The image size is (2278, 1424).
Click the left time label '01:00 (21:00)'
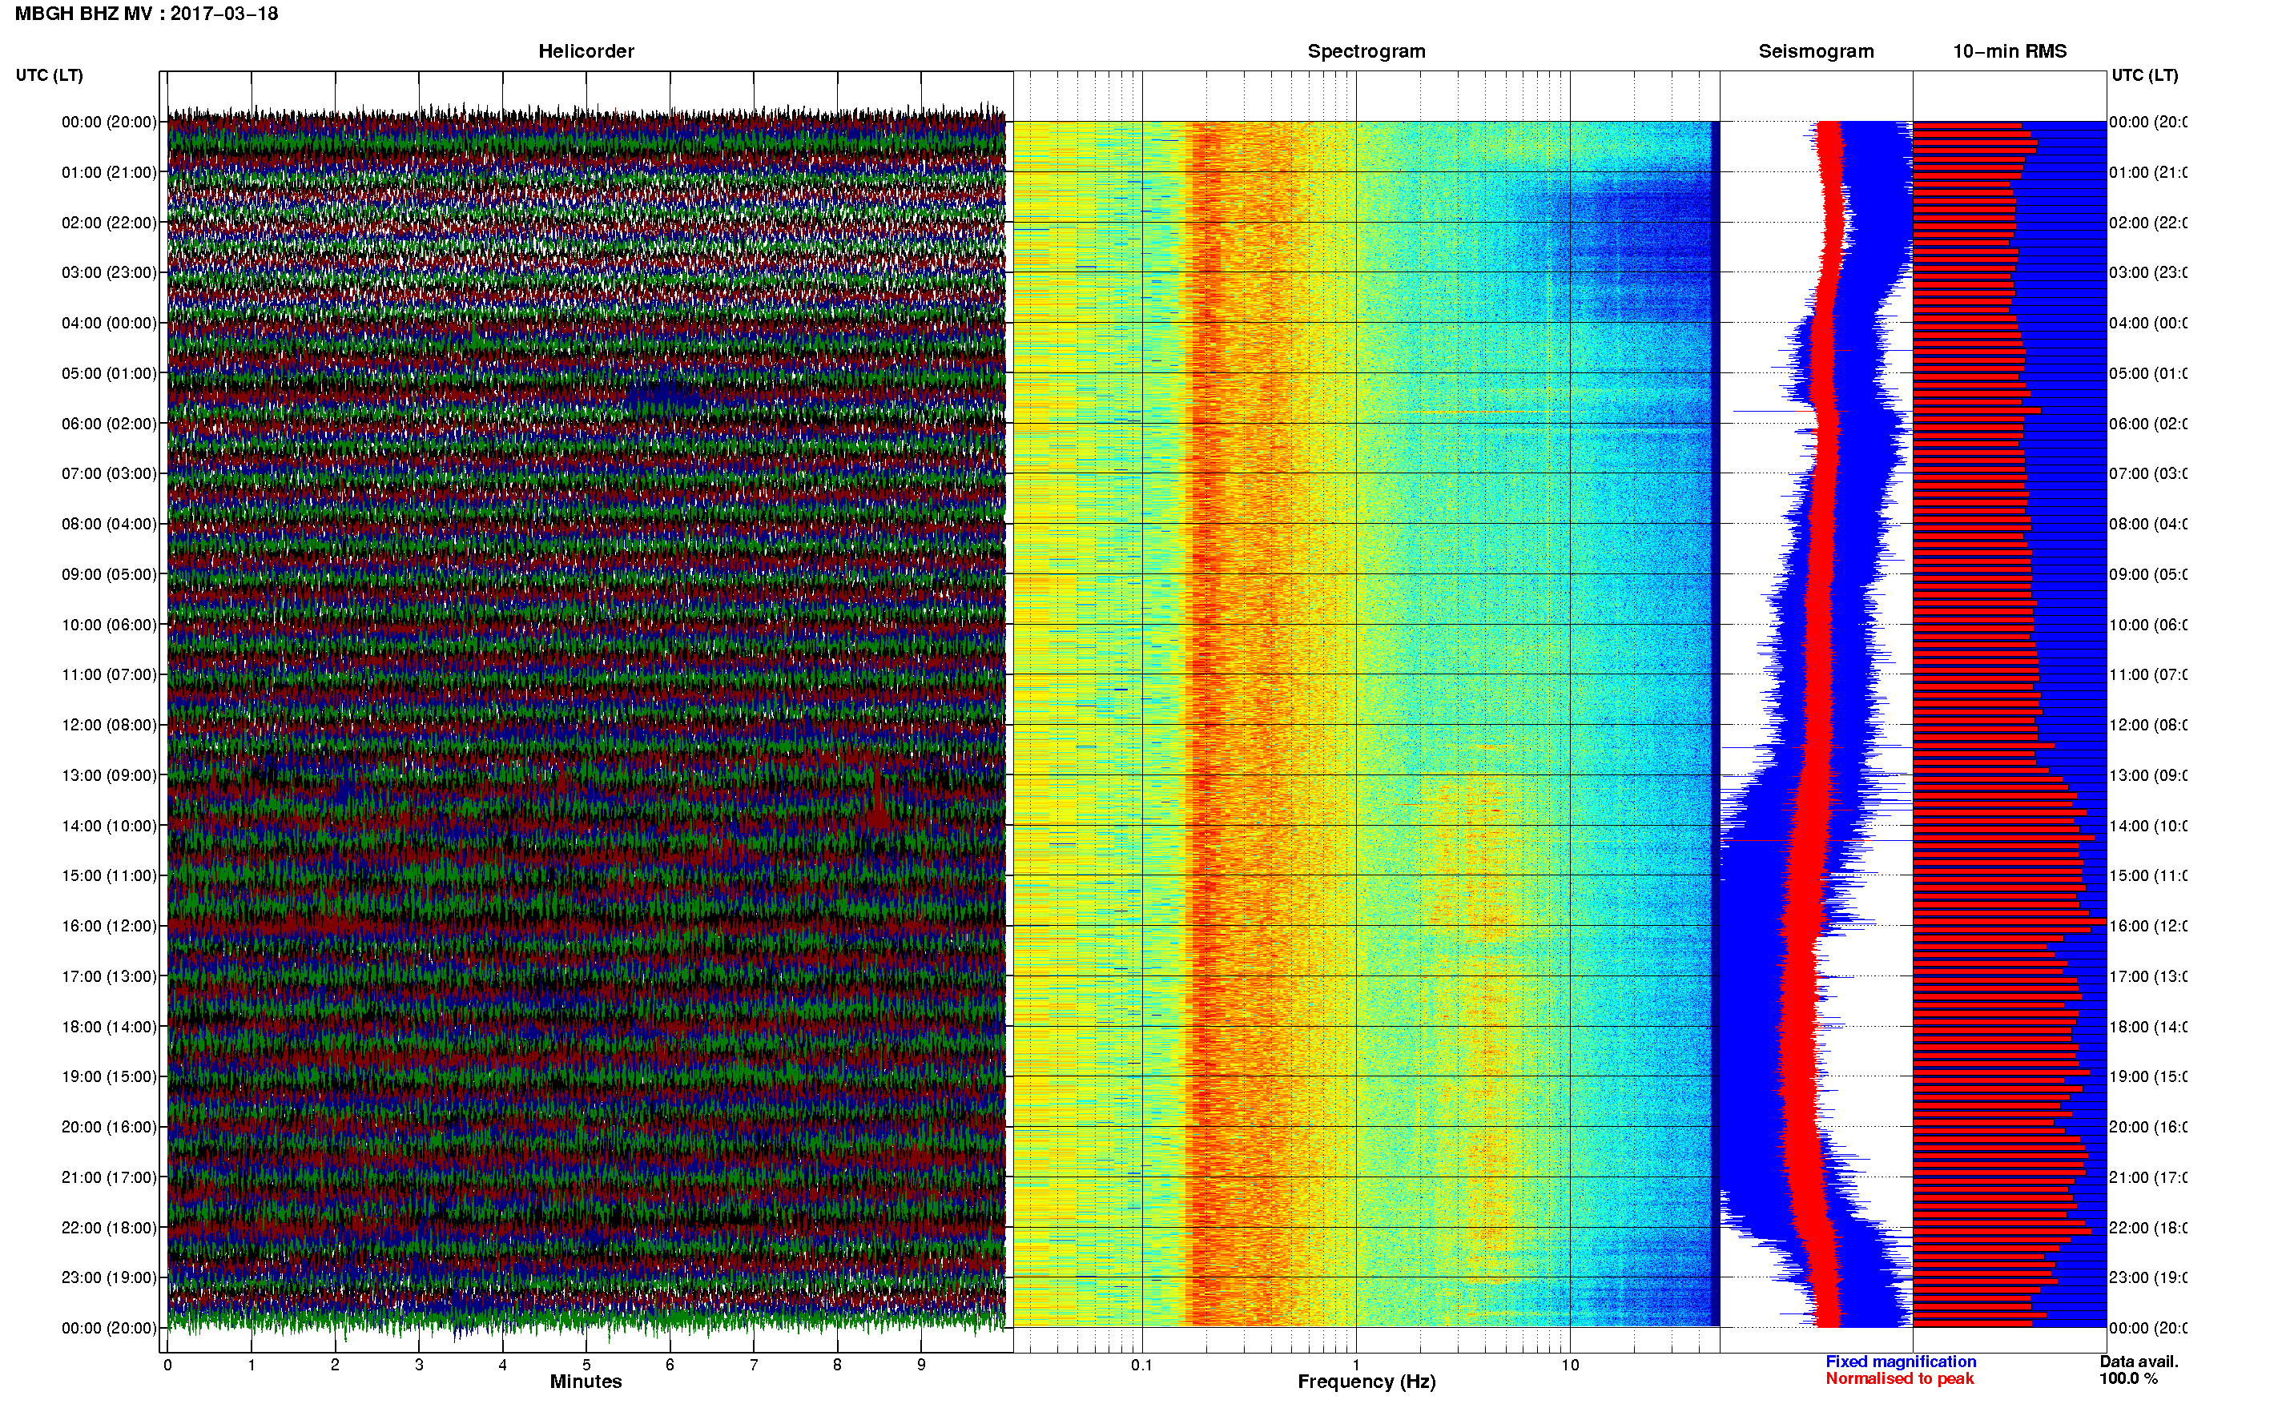[109, 172]
